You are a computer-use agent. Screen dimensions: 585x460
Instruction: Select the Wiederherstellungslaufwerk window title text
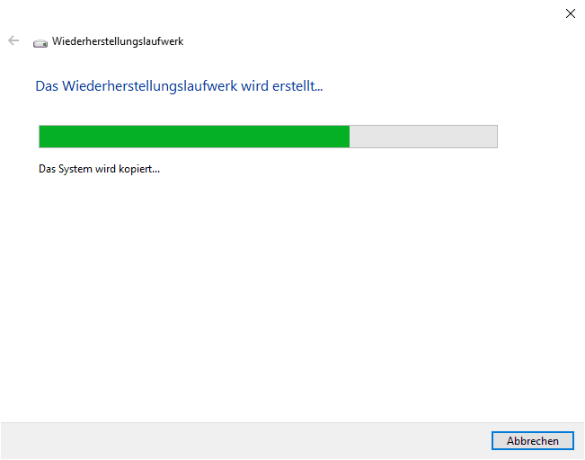click(x=118, y=41)
